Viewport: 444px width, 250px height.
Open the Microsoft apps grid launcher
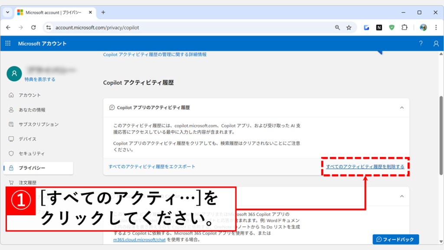click(8, 43)
